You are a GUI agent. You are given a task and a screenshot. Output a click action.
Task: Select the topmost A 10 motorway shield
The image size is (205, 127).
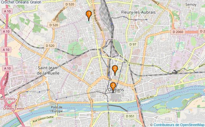coord(7,11)
